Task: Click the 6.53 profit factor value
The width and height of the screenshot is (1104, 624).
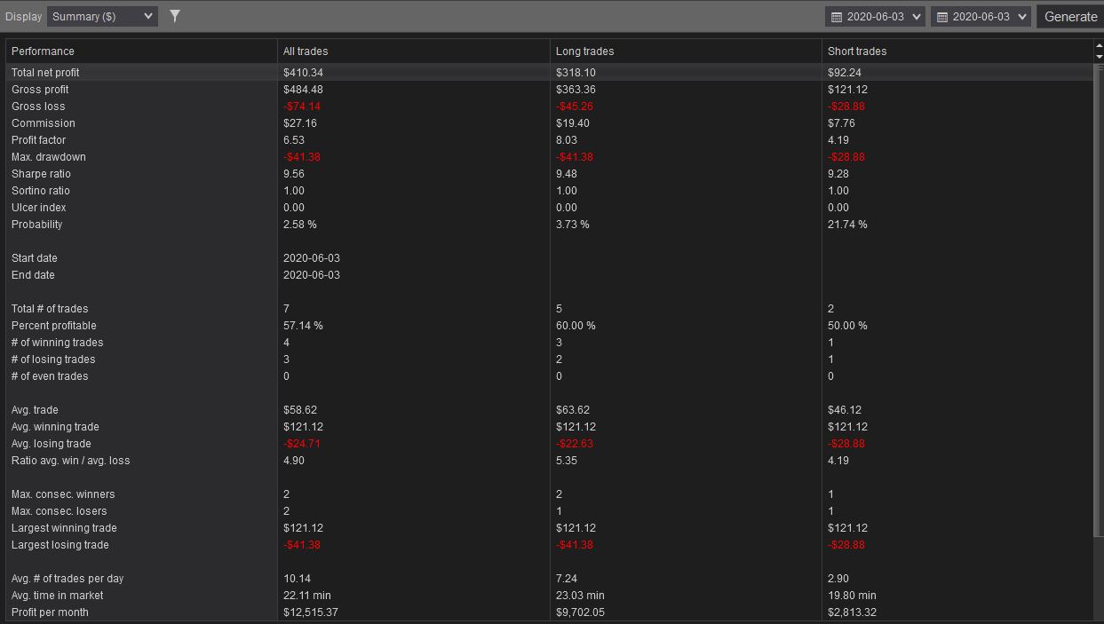Action: click(294, 140)
